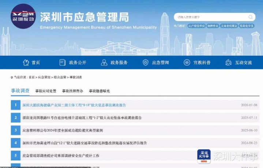Click the number 5 row badge
The image size is (263, 168).
point(16,156)
